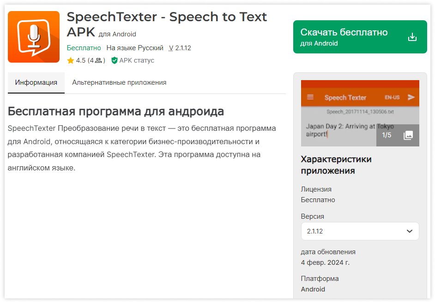Screen dimensions: 435x303
Task: Click the SpeechTexter orange microphone app logo
Action: (34, 36)
